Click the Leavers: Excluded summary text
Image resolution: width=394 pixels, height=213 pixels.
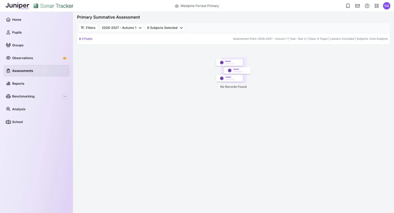(x=342, y=39)
